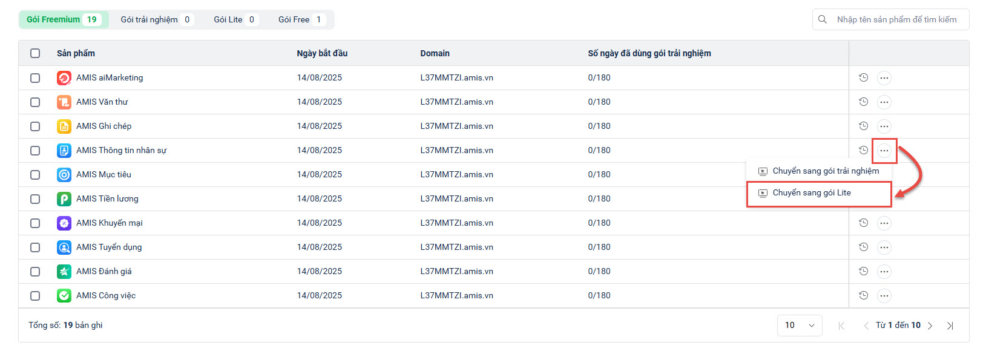Open history for the AMIS Ghi chép row

pos(864,126)
